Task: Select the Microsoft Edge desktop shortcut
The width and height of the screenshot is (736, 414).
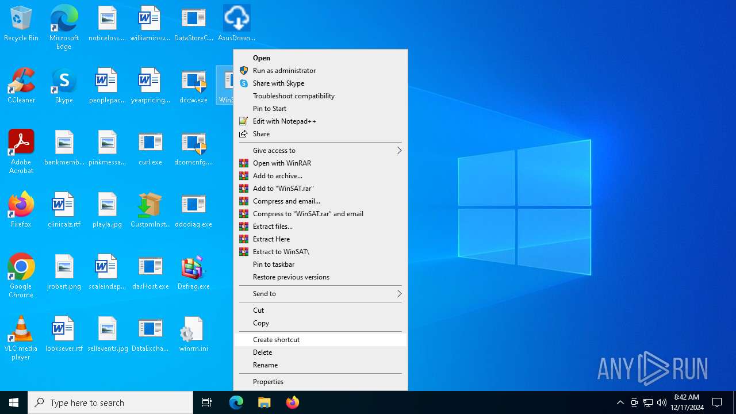Action: (64, 28)
